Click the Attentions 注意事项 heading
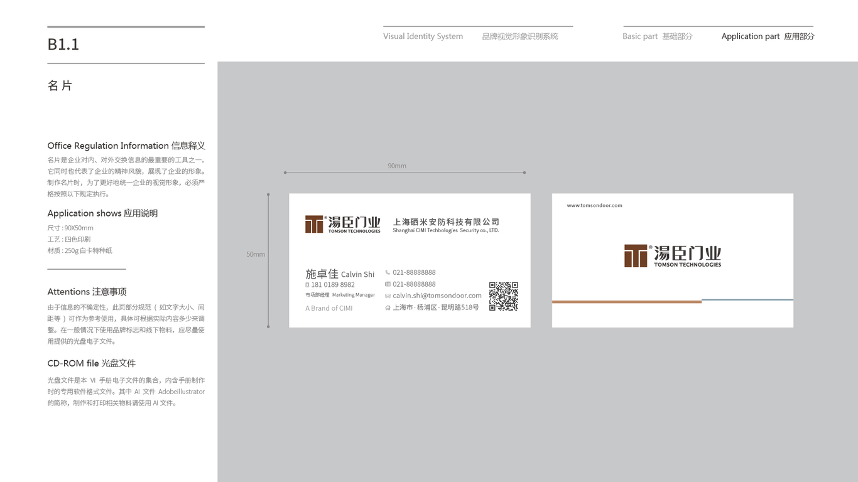This screenshot has height=482, width=858. coord(87,292)
